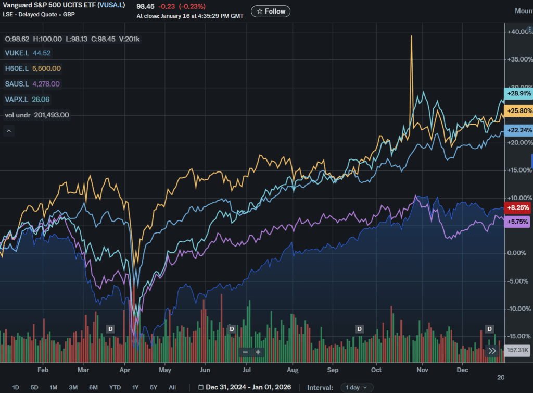Show the All time range
This screenshot has height=393, width=533.
(172, 387)
